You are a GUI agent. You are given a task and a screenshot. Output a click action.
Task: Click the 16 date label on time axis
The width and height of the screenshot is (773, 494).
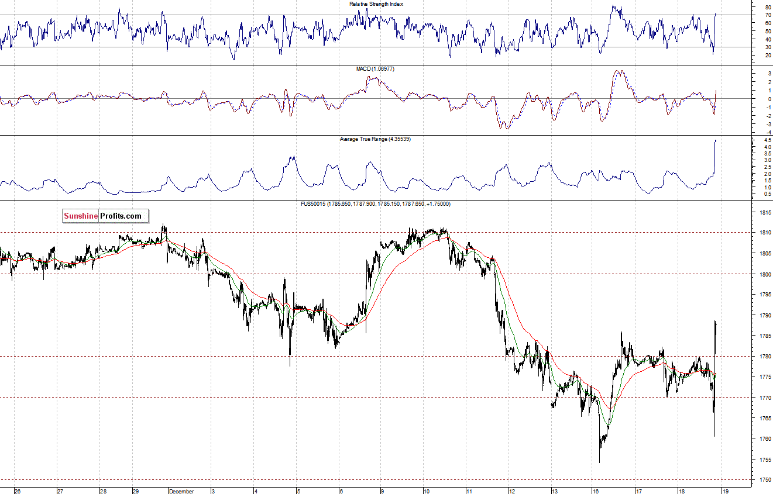pyautogui.click(x=595, y=491)
